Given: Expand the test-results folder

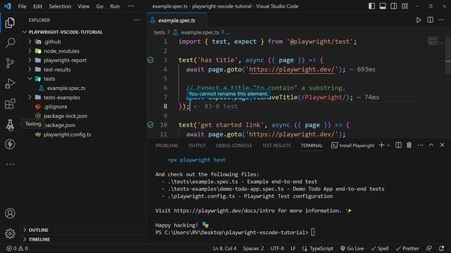Looking at the screenshot, I should pyautogui.click(x=30, y=70).
